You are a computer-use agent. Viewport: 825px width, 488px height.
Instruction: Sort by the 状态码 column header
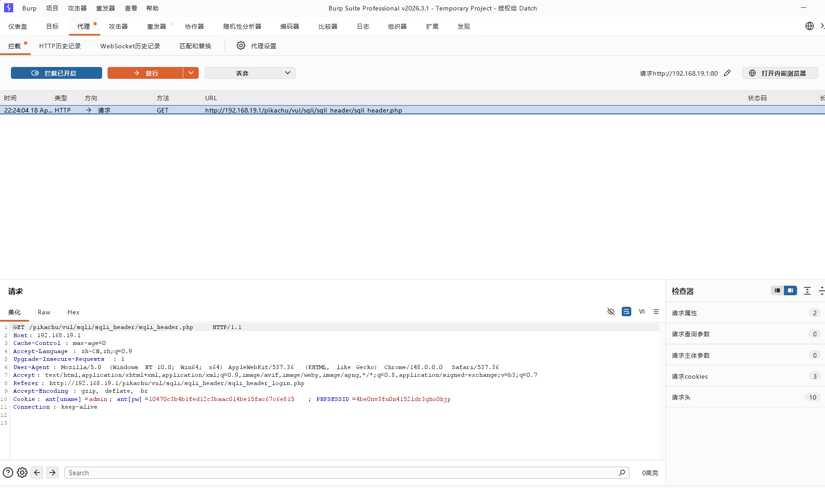(782, 98)
